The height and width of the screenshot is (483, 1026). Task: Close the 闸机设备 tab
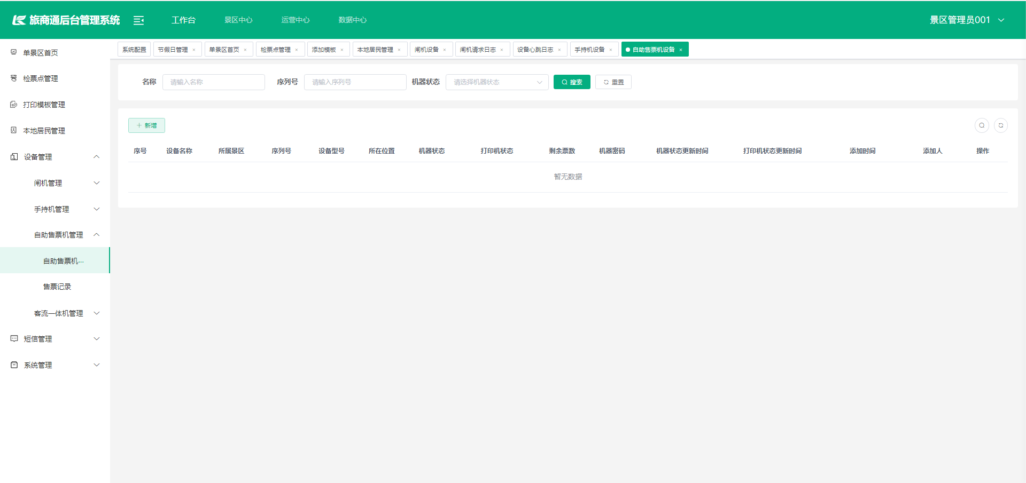coord(445,50)
